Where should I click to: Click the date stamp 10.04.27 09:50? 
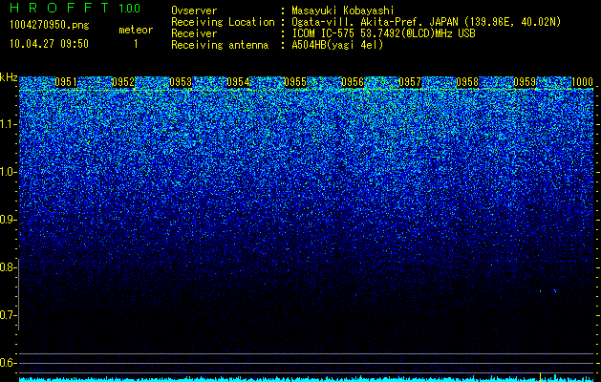pyautogui.click(x=49, y=44)
